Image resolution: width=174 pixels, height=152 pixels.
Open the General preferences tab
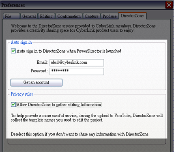29,16
